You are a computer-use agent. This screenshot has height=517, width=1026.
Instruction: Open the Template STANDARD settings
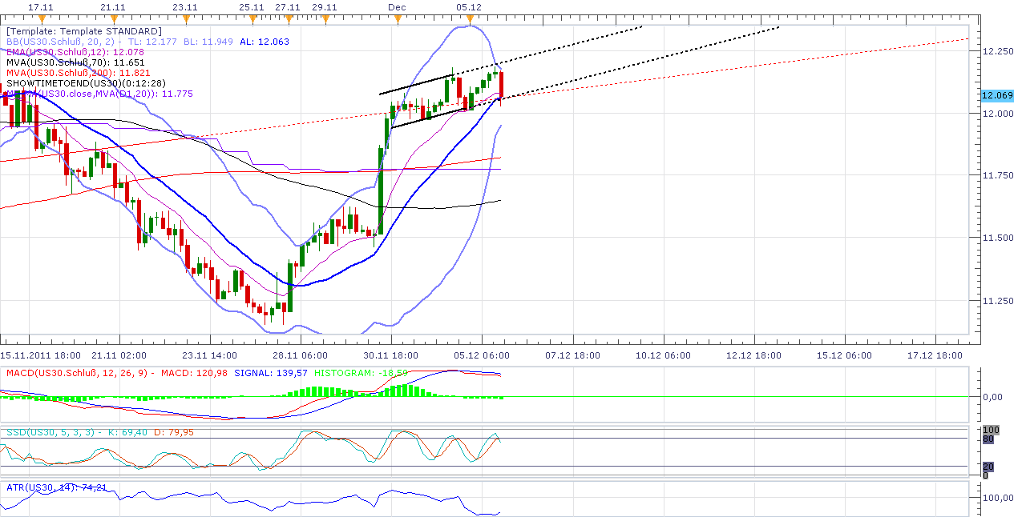pyautogui.click(x=83, y=30)
